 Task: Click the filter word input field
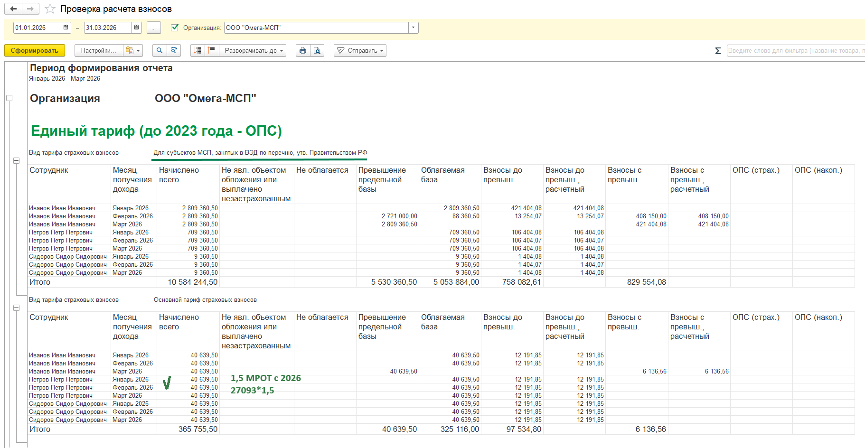[795, 51]
